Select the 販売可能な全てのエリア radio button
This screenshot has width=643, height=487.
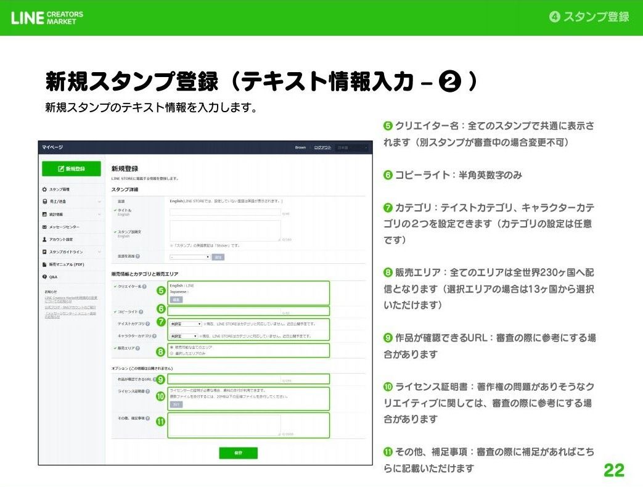[172, 347]
